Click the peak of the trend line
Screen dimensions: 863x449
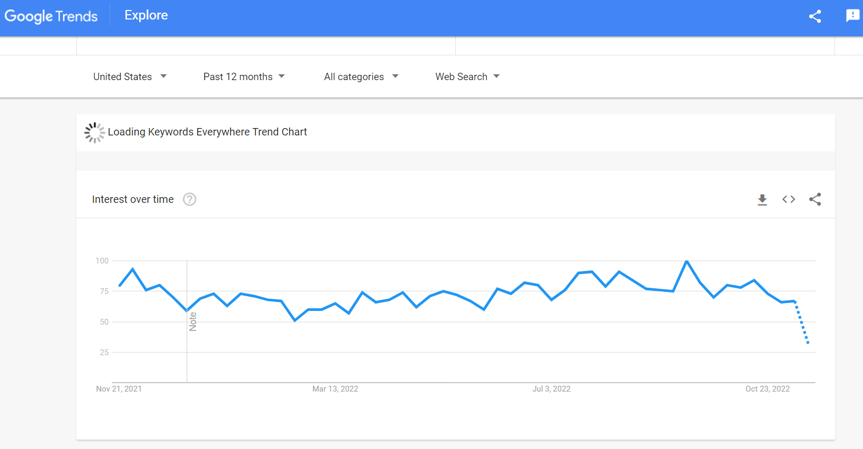pyautogui.click(x=686, y=261)
